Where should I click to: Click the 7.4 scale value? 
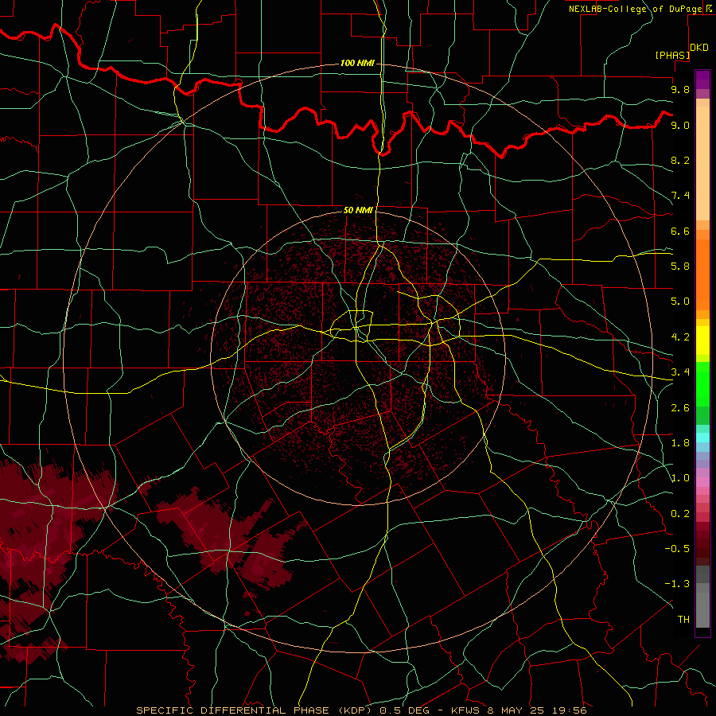click(x=680, y=196)
